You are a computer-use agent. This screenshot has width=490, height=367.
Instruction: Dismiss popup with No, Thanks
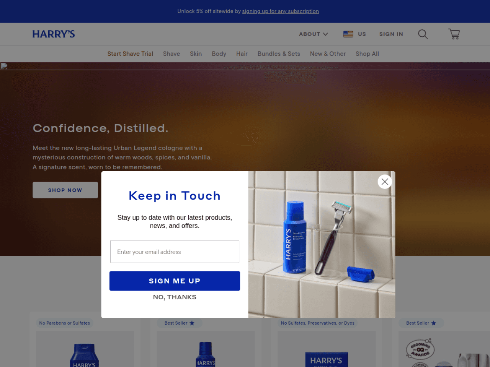click(x=175, y=297)
